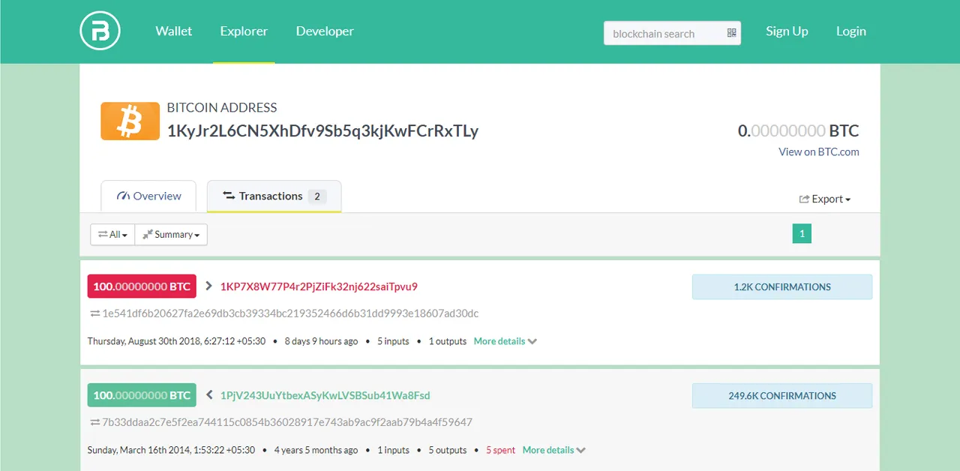Viewport: 960px width, 471px height.
Task: Open the Summary view dropdown
Action: tap(171, 235)
